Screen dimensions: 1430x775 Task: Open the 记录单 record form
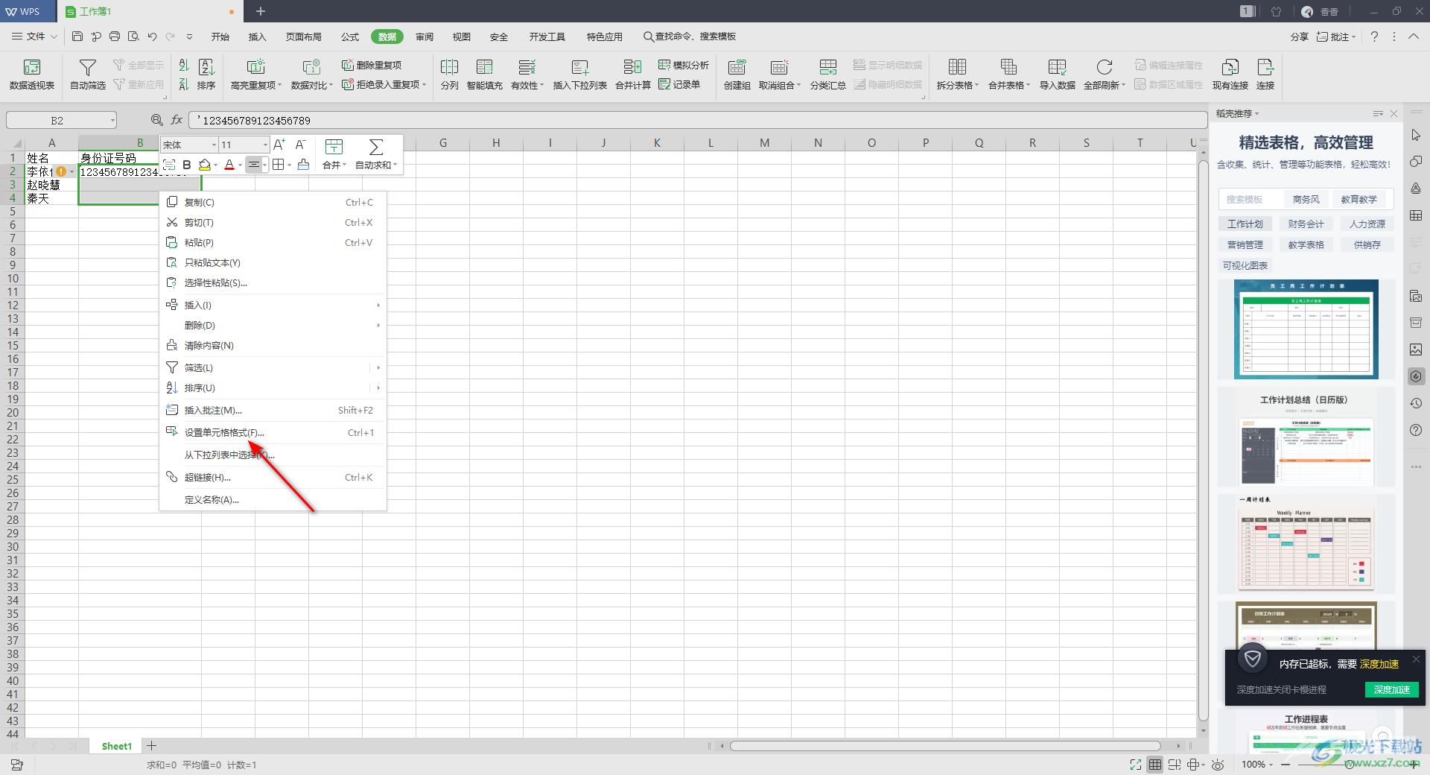pyautogui.click(x=679, y=84)
